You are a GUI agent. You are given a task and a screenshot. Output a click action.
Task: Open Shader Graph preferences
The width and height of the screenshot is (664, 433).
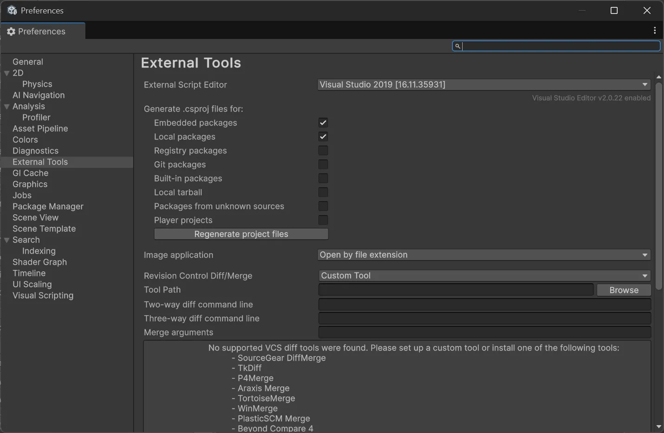tap(39, 262)
